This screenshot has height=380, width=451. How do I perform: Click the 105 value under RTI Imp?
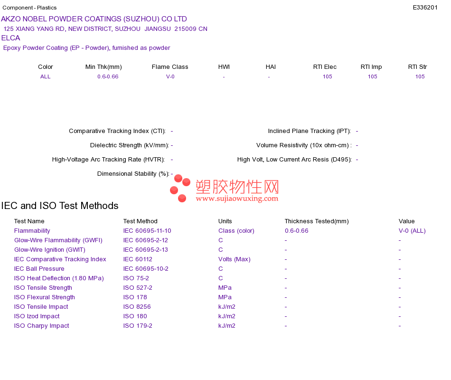[x=373, y=76]
